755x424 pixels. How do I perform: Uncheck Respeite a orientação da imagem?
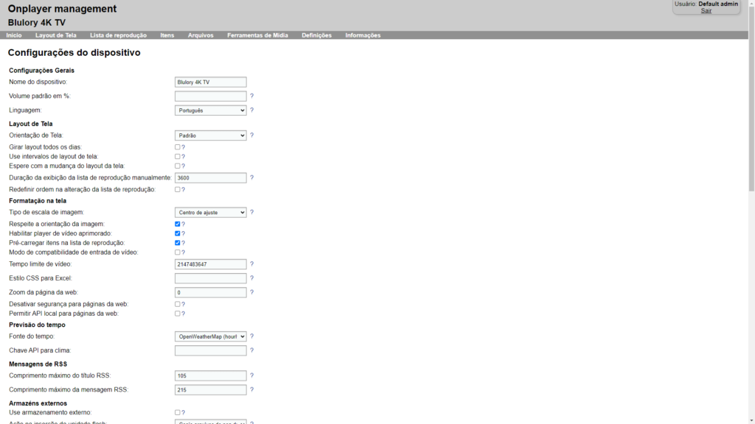click(x=177, y=224)
